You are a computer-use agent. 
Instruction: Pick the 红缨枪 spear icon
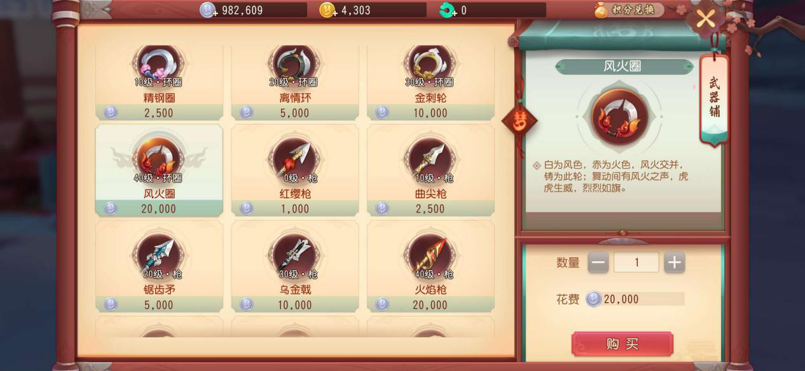coord(294,159)
